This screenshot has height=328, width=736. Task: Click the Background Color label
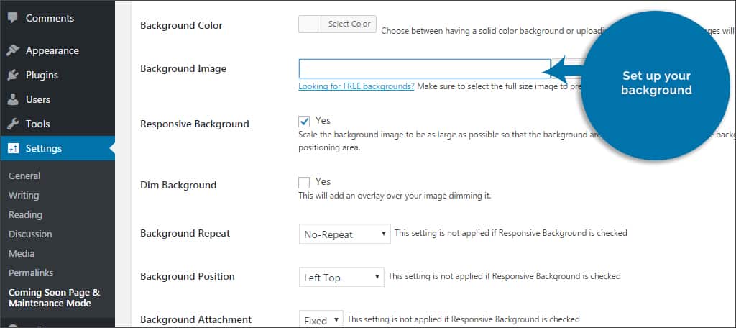tap(181, 25)
